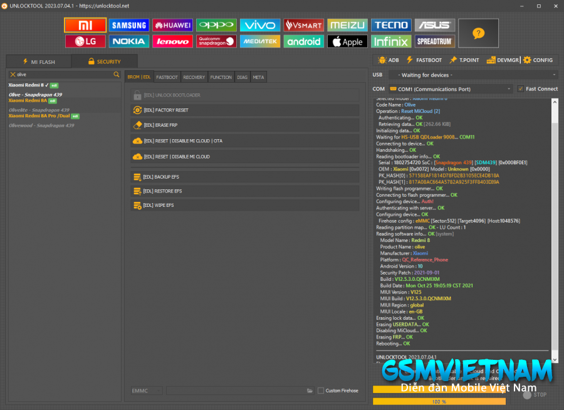Switch to the MI FLASH tab

(39, 61)
